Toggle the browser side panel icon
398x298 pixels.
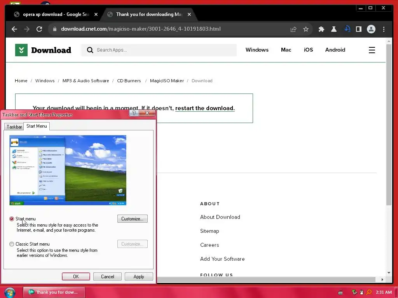pyautogui.click(x=359, y=29)
